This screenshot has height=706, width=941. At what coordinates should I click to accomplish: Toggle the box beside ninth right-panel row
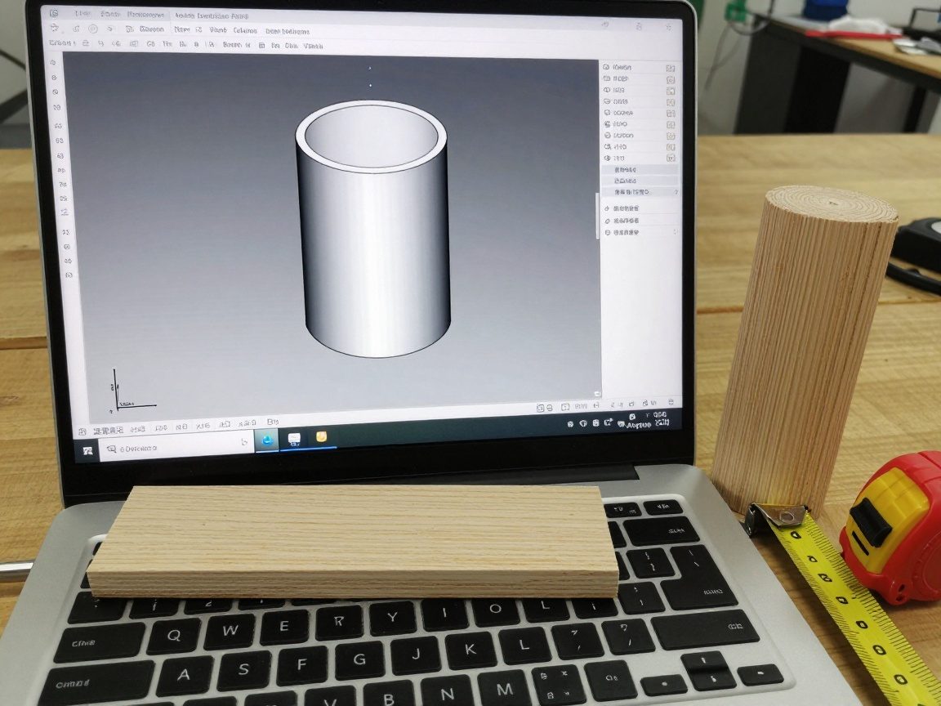point(671,158)
